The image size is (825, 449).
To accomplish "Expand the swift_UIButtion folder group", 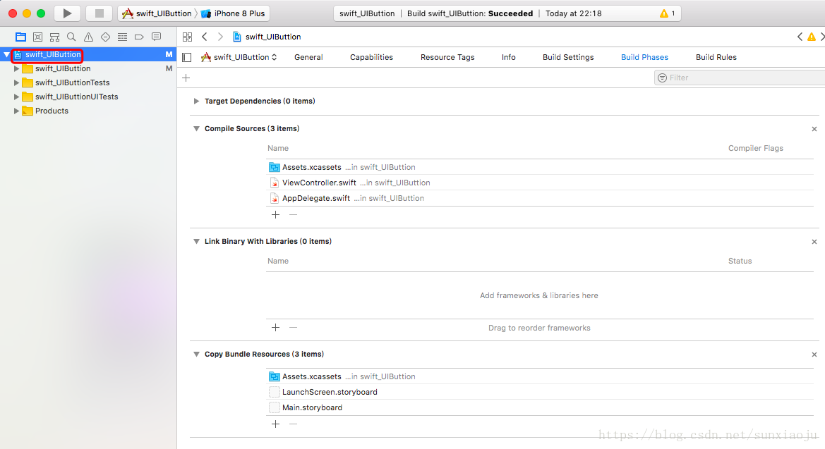I will (x=16, y=68).
